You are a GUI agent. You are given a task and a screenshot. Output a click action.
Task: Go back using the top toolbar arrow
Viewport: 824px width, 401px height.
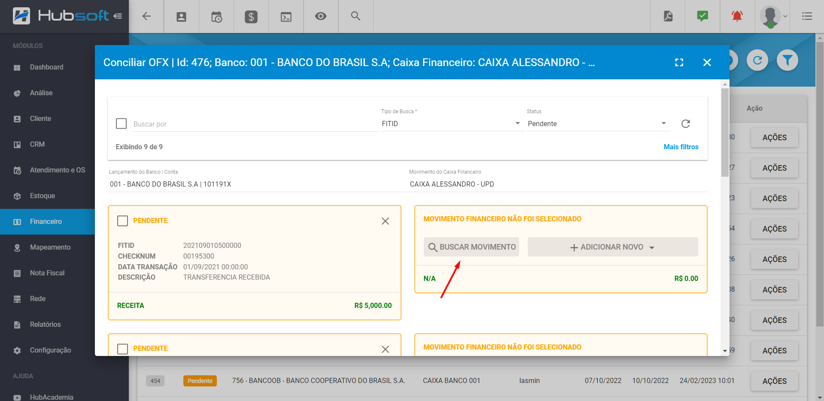coord(146,16)
